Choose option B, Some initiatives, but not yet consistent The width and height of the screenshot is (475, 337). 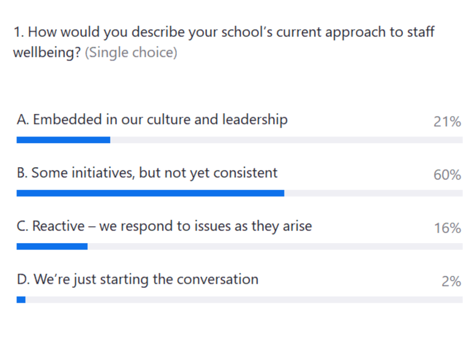[x=147, y=173]
